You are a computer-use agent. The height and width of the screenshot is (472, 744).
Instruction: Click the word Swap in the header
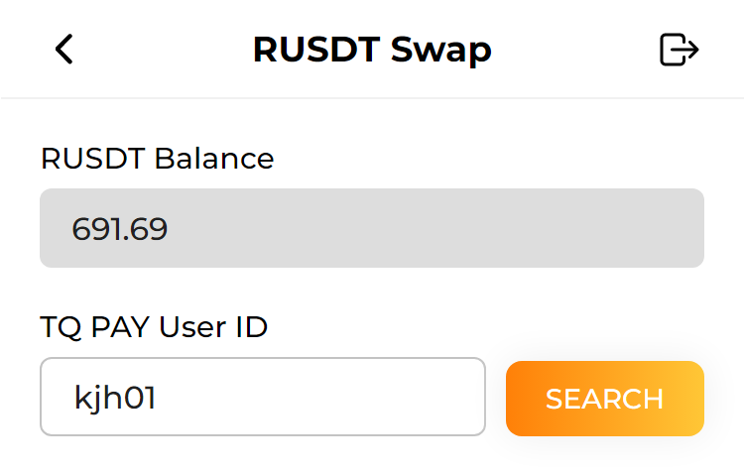pyautogui.click(x=444, y=49)
